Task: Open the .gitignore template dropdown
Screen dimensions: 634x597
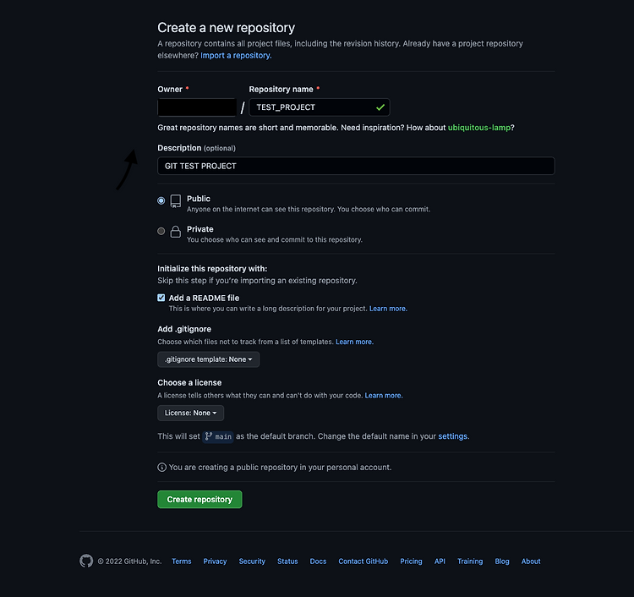Action: (208, 359)
